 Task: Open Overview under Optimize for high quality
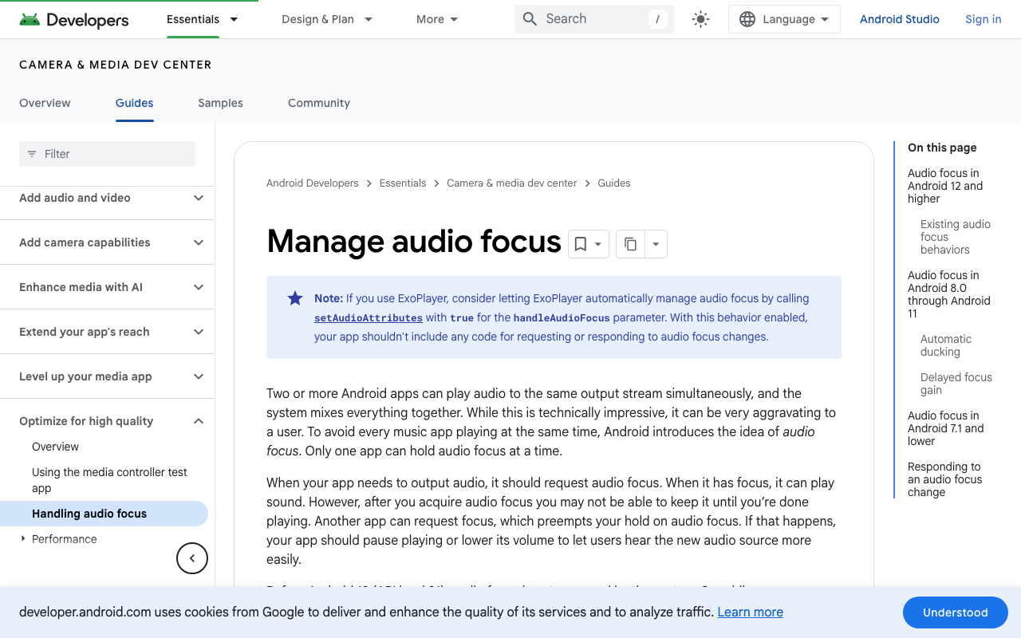click(55, 447)
